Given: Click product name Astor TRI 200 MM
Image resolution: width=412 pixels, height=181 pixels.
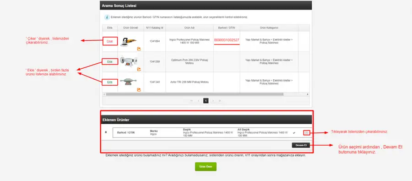Looking at the screenshot, I should tap(190, 82).
